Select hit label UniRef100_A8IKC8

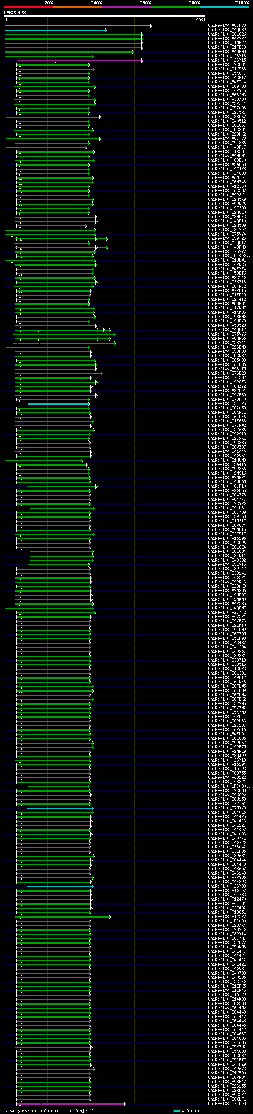tap(227, 26)
